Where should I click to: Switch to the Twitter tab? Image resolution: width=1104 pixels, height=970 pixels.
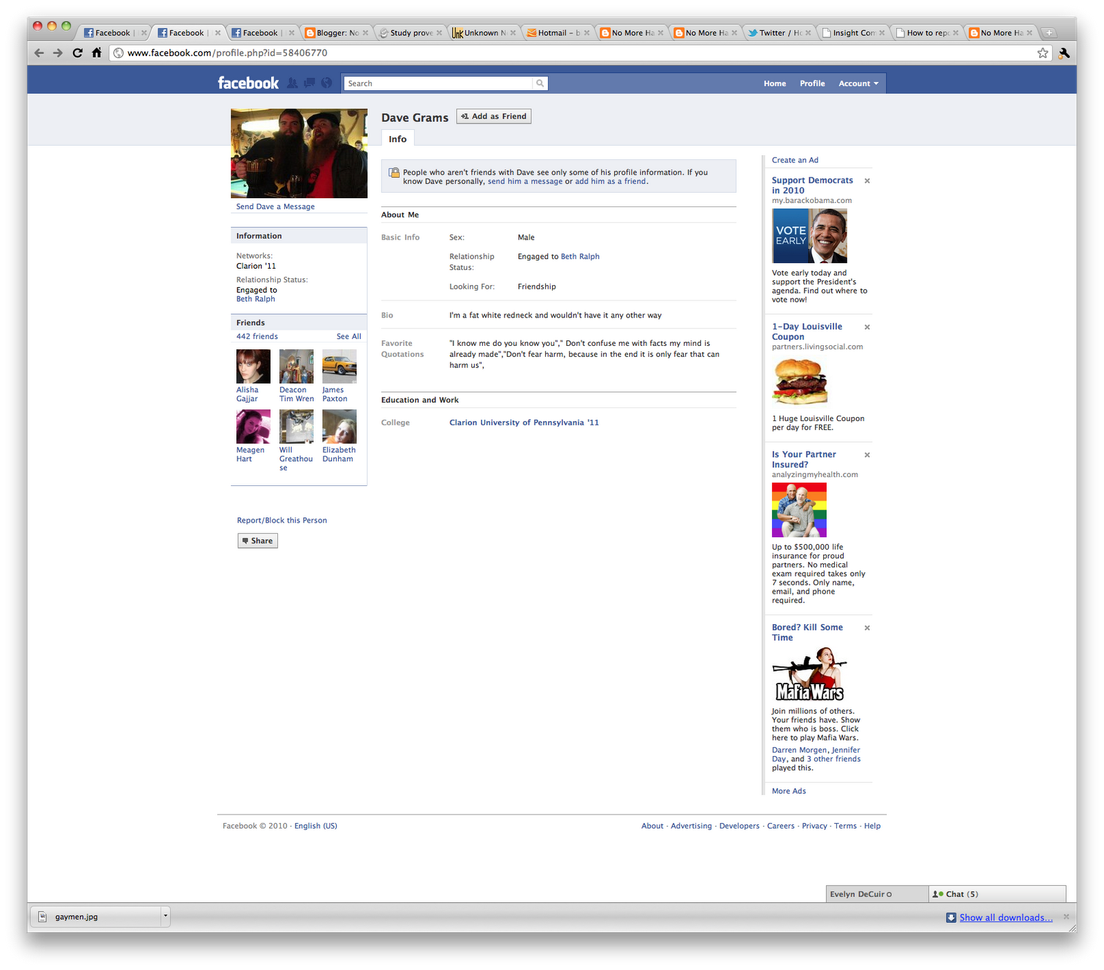tap(780, 32)
